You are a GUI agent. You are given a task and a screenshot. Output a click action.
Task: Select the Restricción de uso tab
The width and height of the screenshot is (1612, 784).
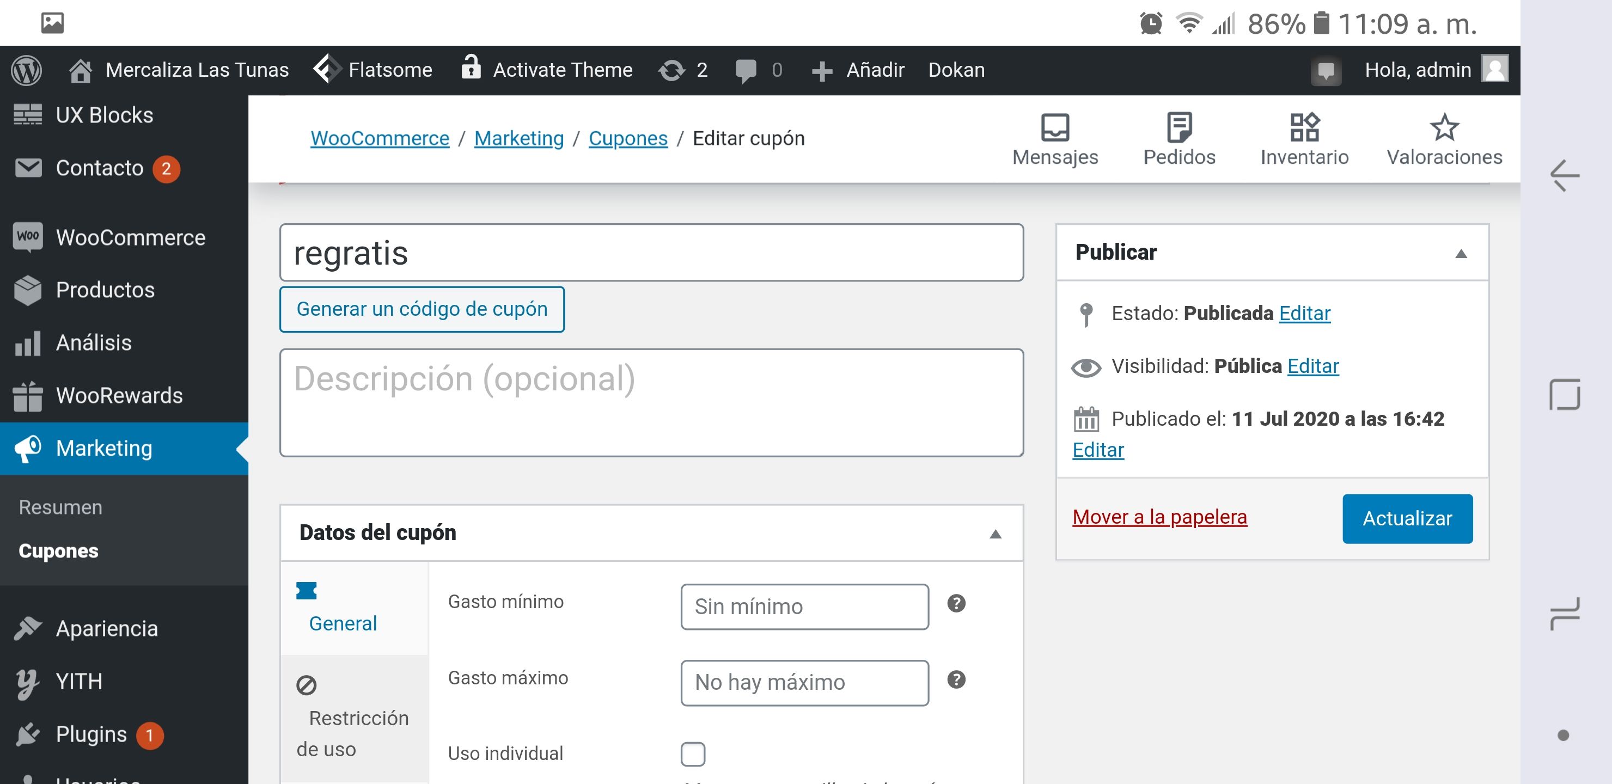point(355,718)
